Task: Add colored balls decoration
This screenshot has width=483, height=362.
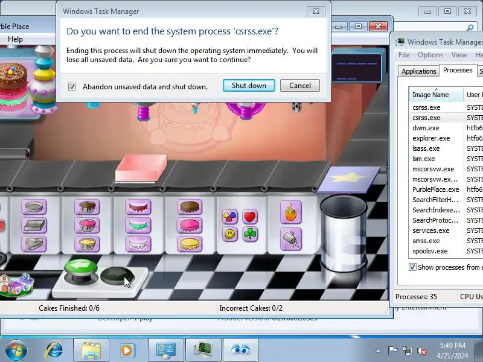Action: pyautogui.click(x=230, y=217)
